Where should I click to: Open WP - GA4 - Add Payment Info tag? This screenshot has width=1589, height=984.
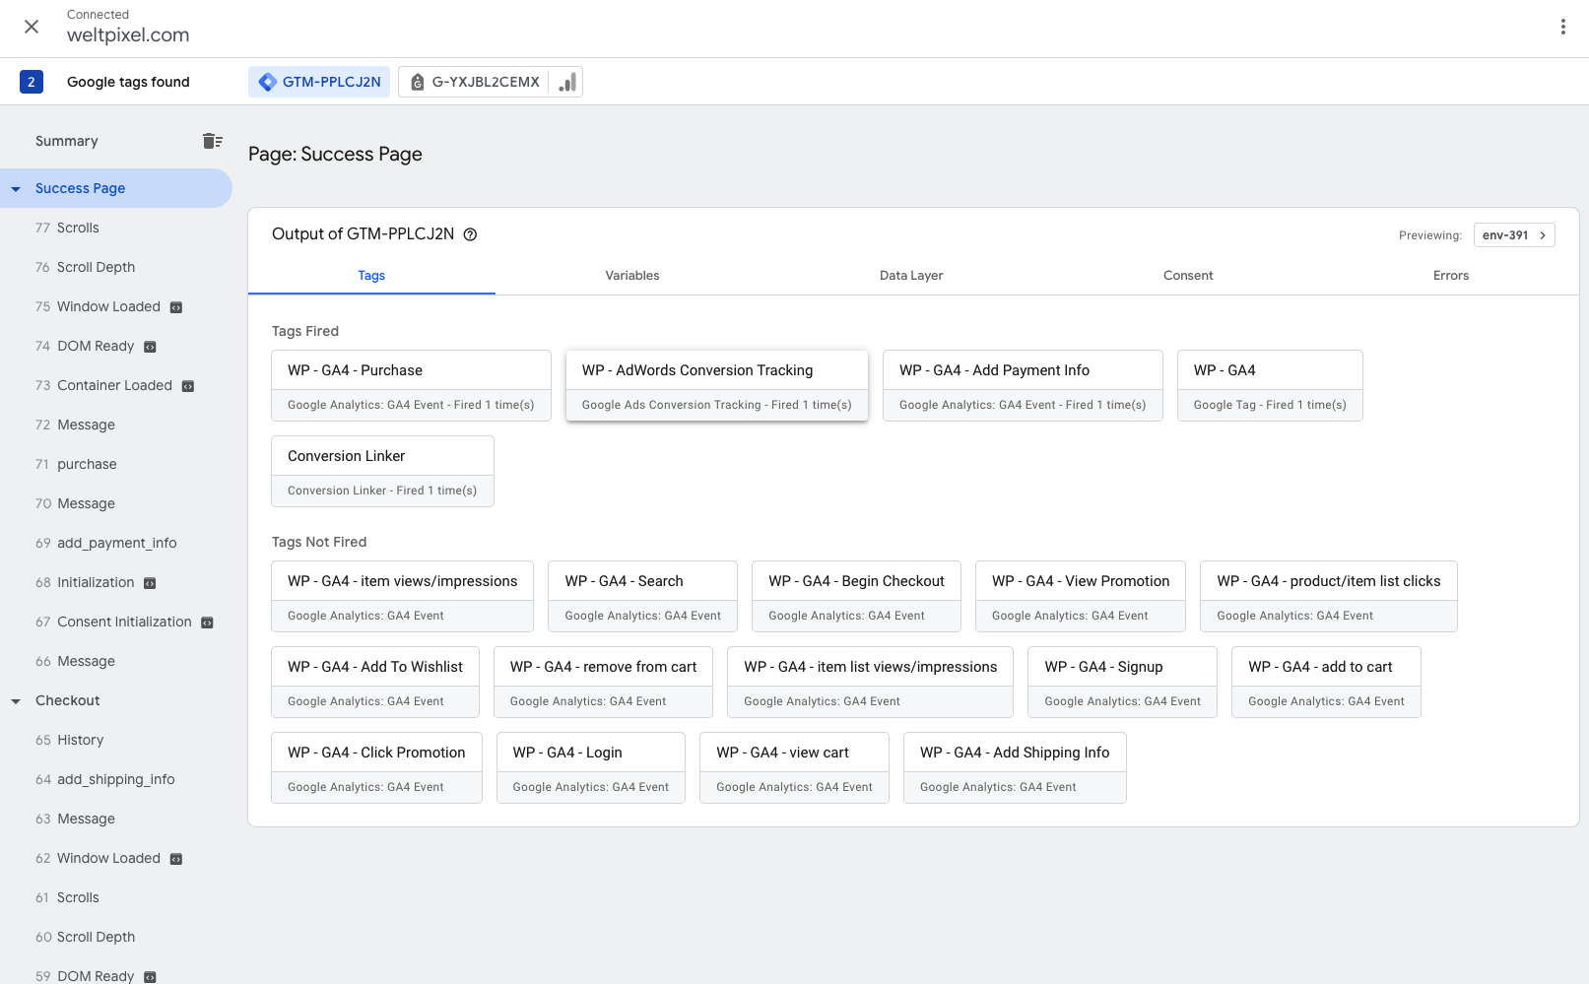pyautogui.click(x=1023, y=385)
